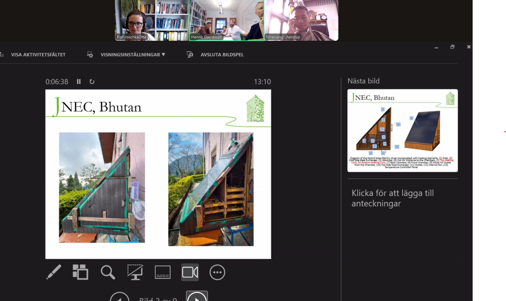Click Visa aktivitetsfältet menu item
Screen dimensions: 506x301
point(38,54)
